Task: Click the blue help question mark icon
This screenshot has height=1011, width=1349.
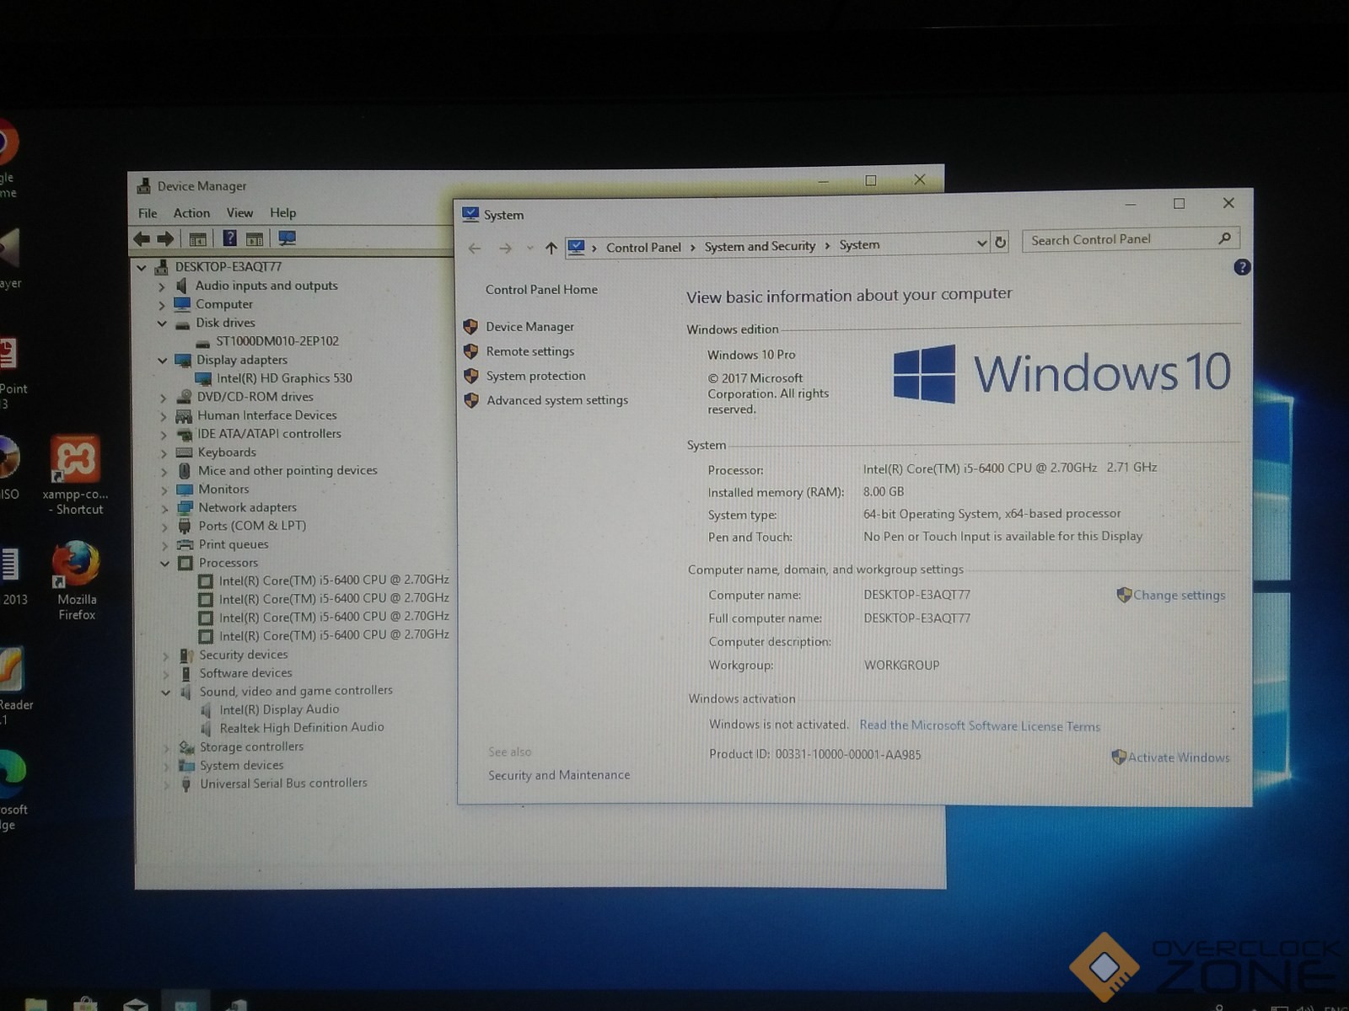Action: [1242, 268]
